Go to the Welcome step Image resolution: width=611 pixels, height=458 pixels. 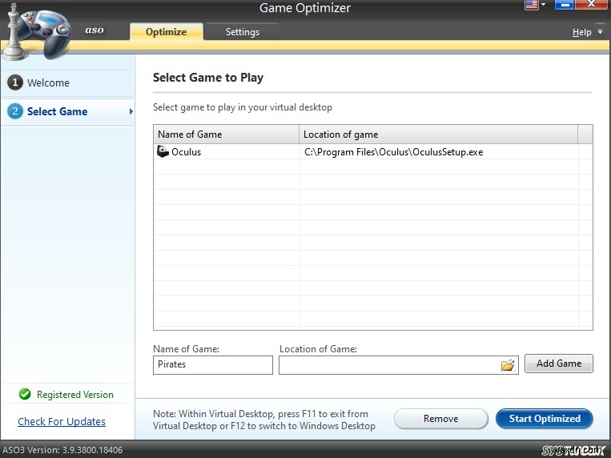pyautogui.click(x=48, y=82)
